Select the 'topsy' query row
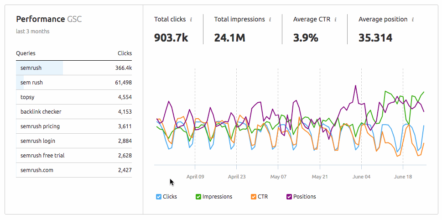The image size is (442, 220). click(x=74, y=97)
